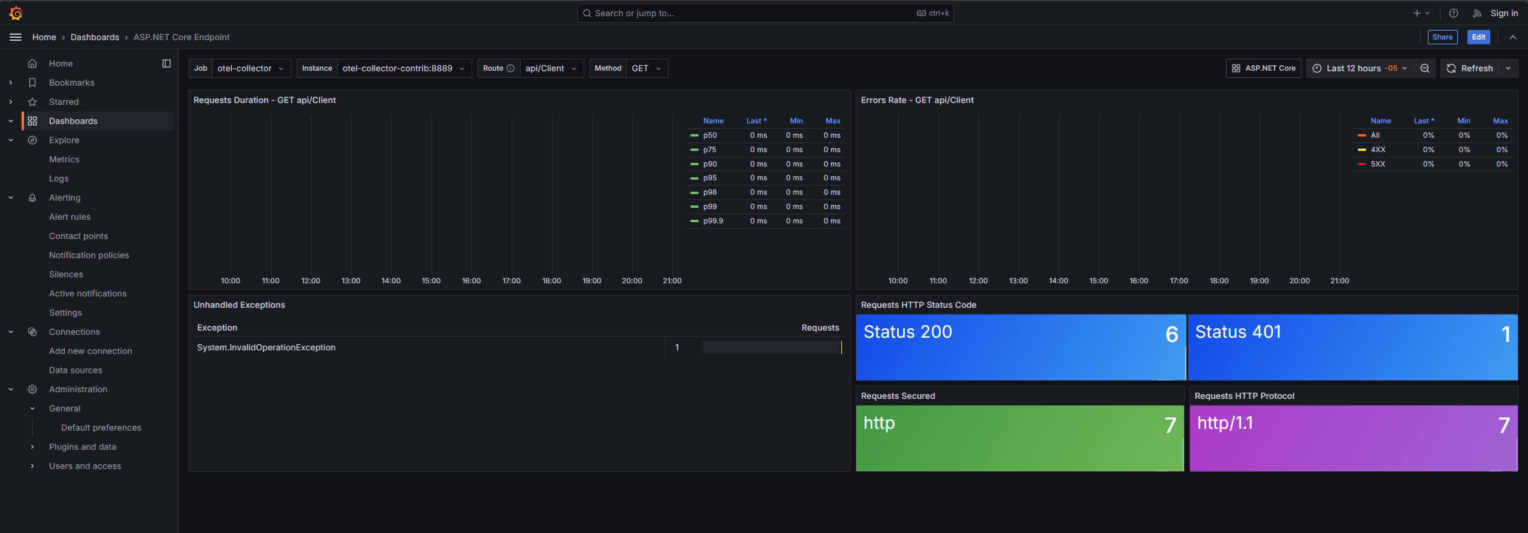Open Metrics under Explore

[x=64, y=159]
